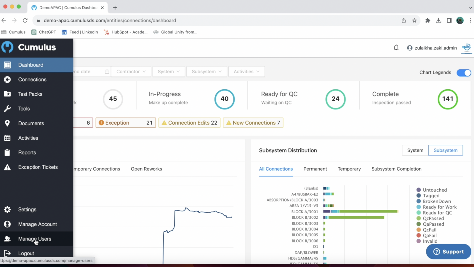The height and width of the screenshot is (267, 474).
Task: Click the QcPassed legend color dot
Action: coord(419,218)
